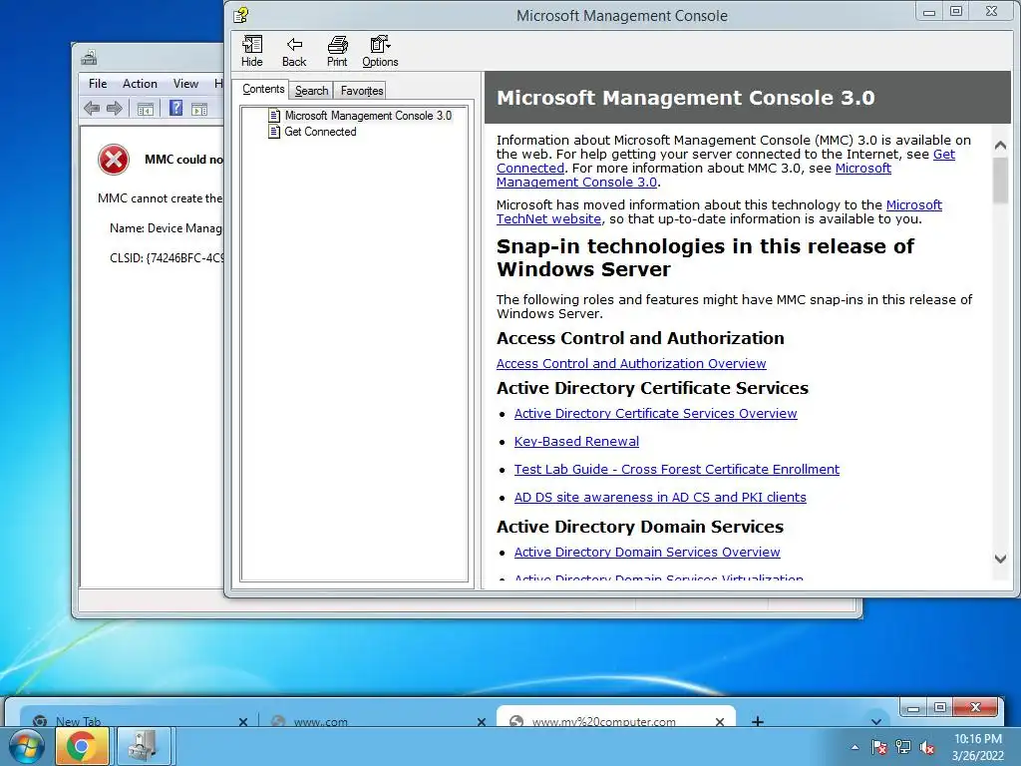
Task: Click the Back arrow in help toolbar
Action: pyautogui.click(x=294, y=51)
